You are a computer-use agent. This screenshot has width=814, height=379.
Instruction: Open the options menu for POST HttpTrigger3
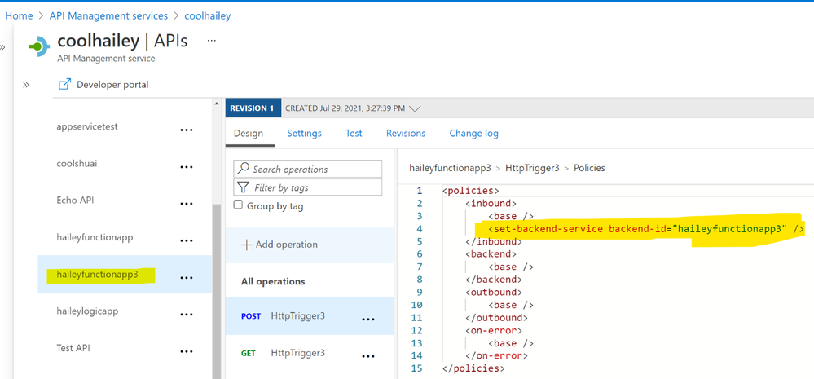[x=367, y=320]
